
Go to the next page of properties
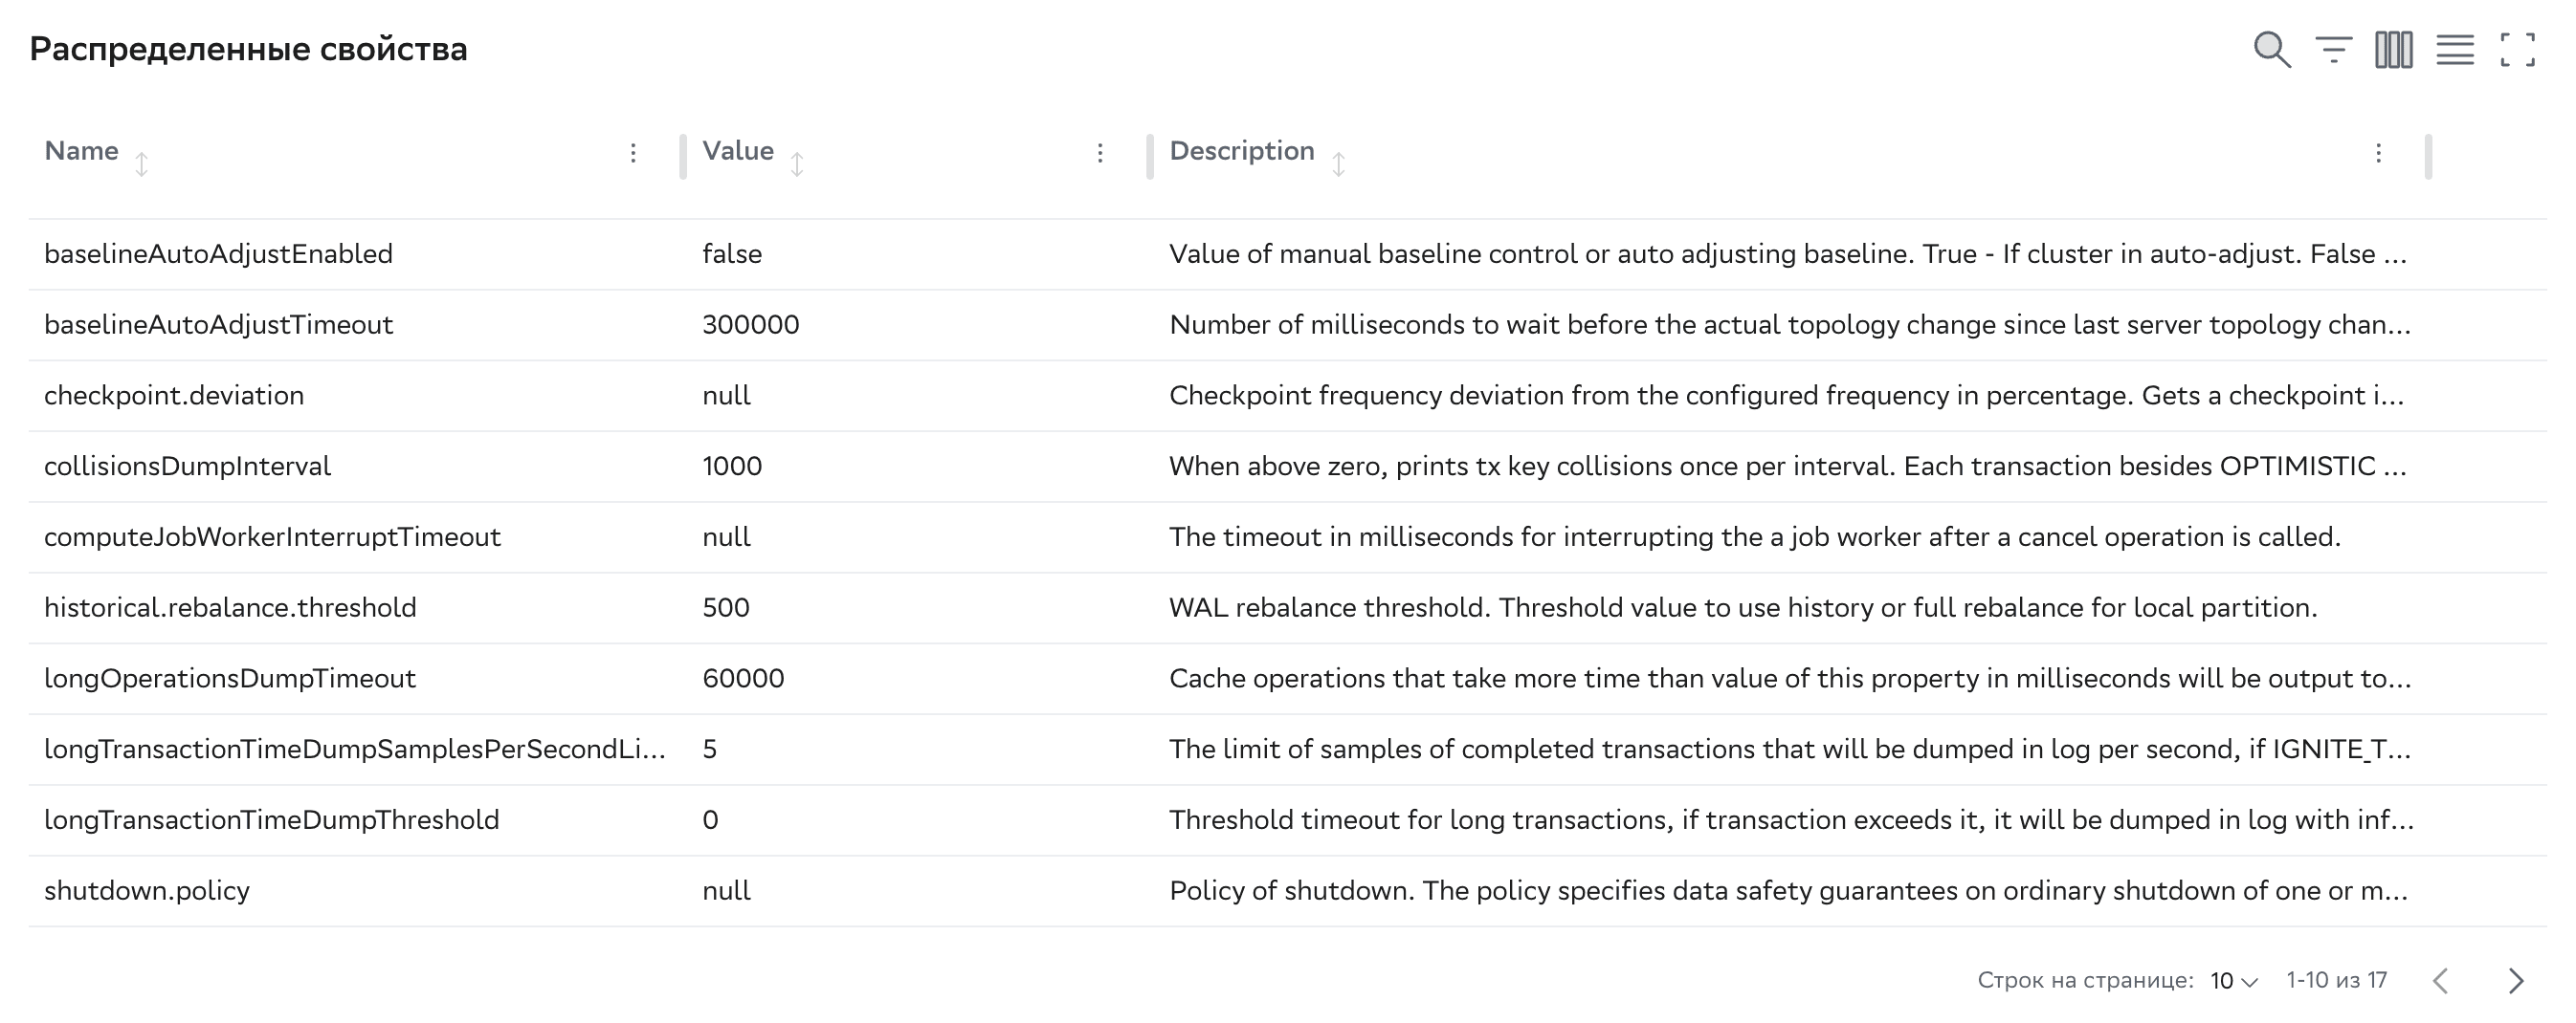pyautogui.click(x=2516, y=981)
